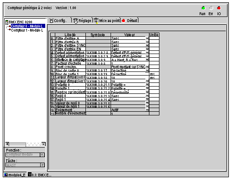Click the green Run indicator light
The image size is (233, 180).
[203, 8]
